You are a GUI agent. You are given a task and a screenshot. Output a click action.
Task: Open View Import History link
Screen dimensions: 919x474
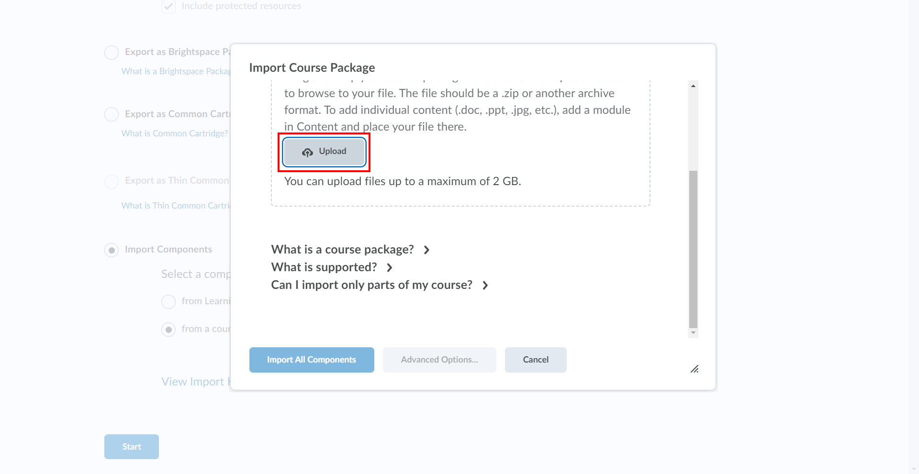coord(196,382)
